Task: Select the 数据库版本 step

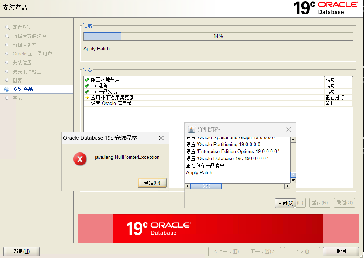Action: pyautogui.click(x=24, y=45)
